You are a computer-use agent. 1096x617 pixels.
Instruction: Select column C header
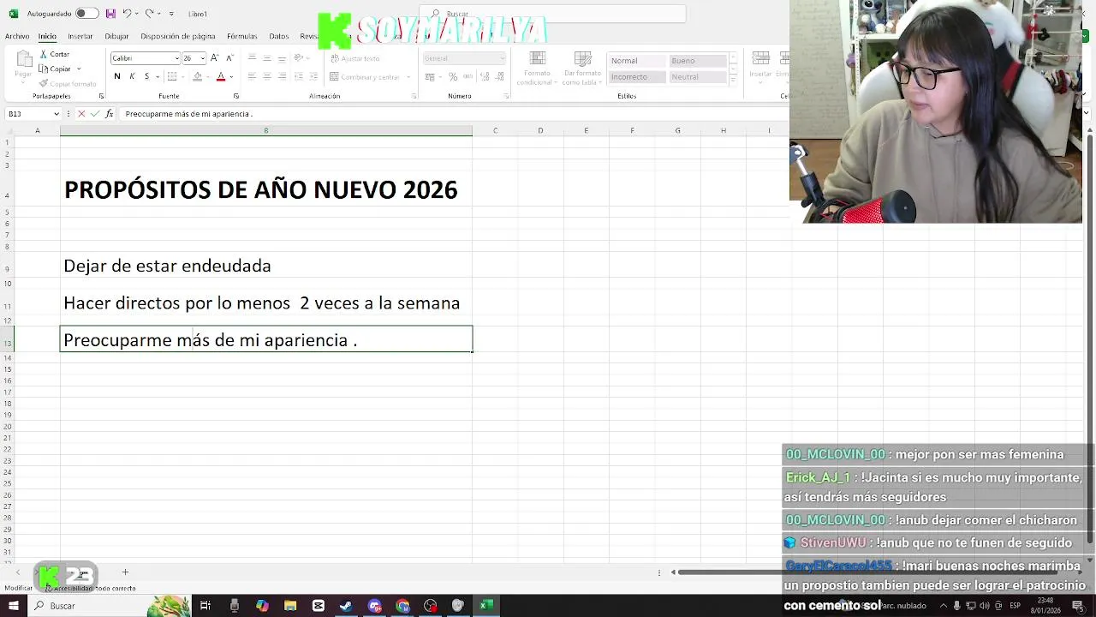pos(495,130)
